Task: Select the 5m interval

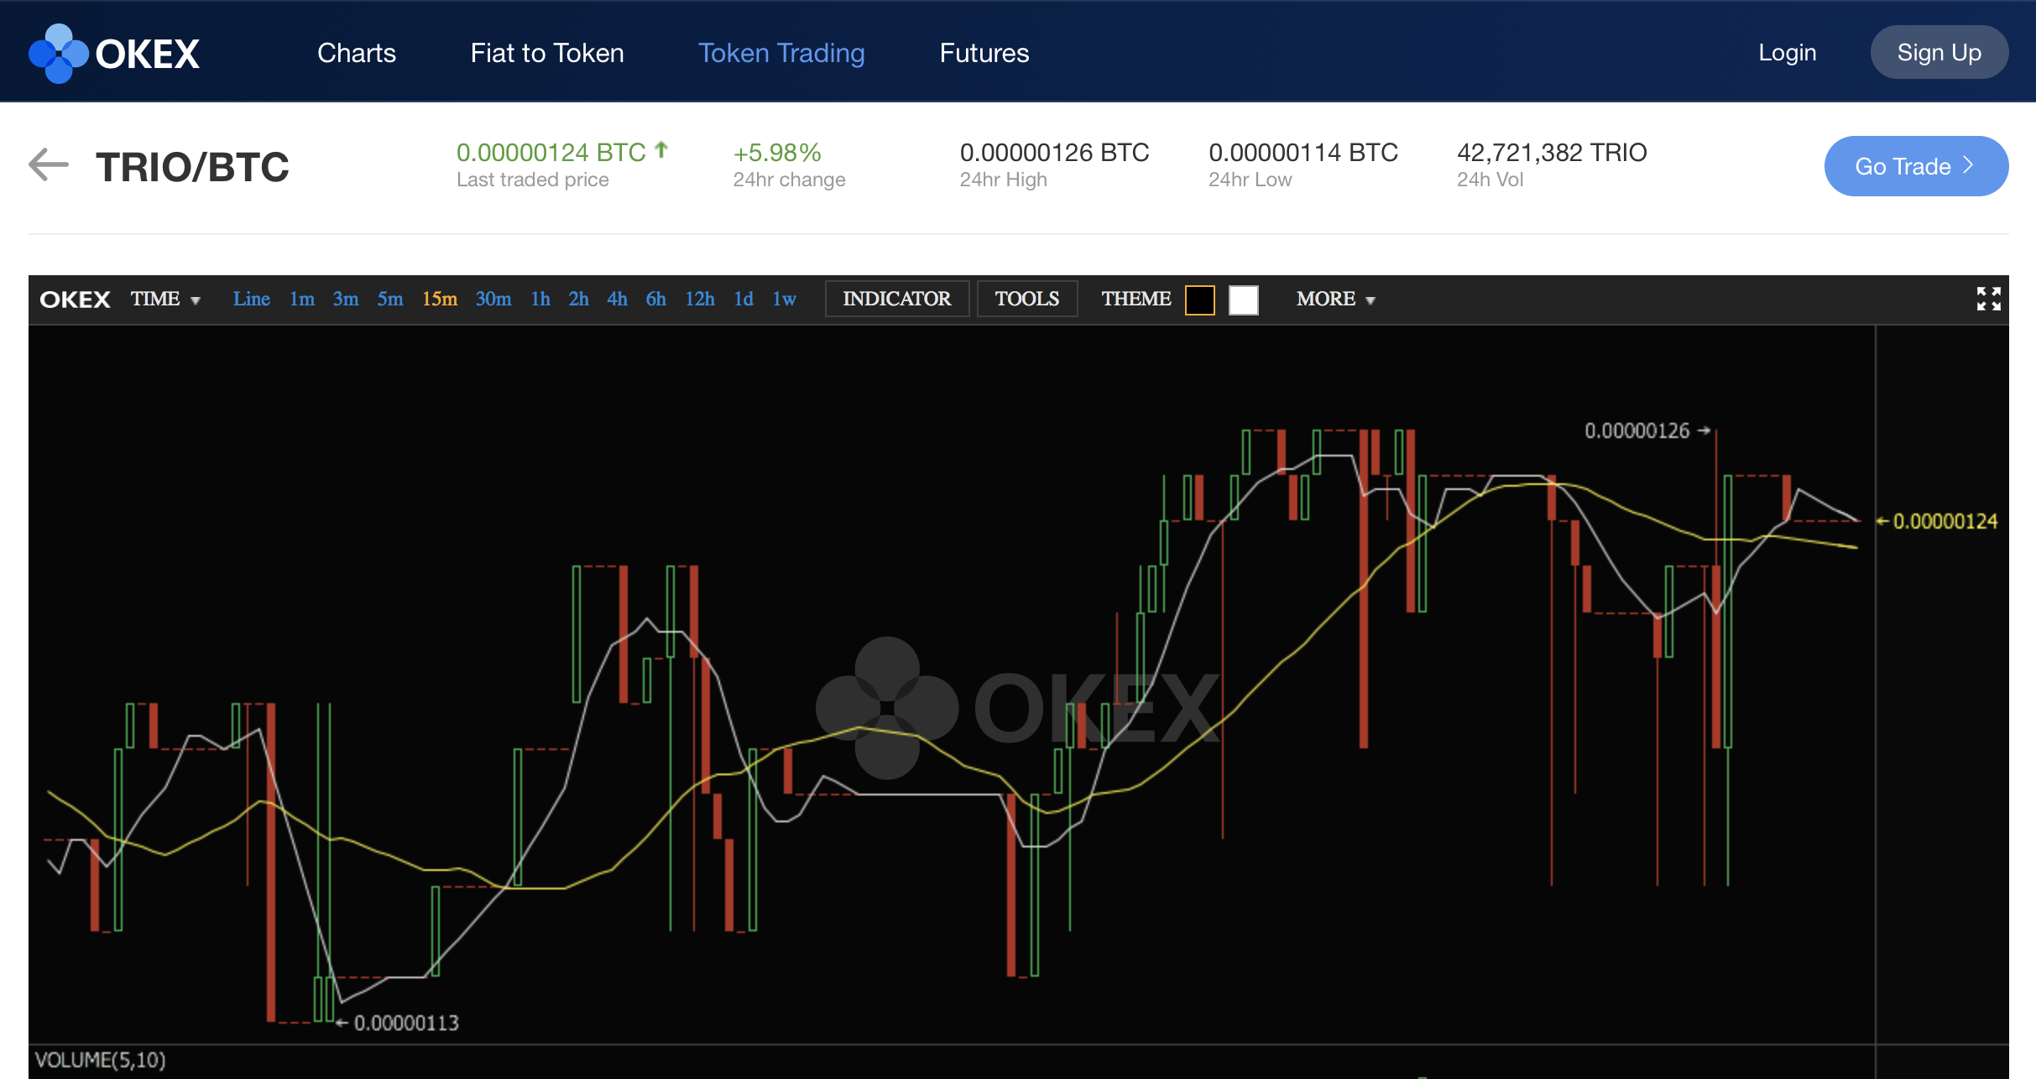Action: point(390,299)
